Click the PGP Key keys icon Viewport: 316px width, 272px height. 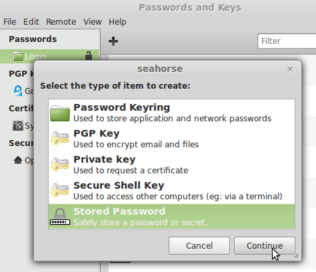click(60, 139)
